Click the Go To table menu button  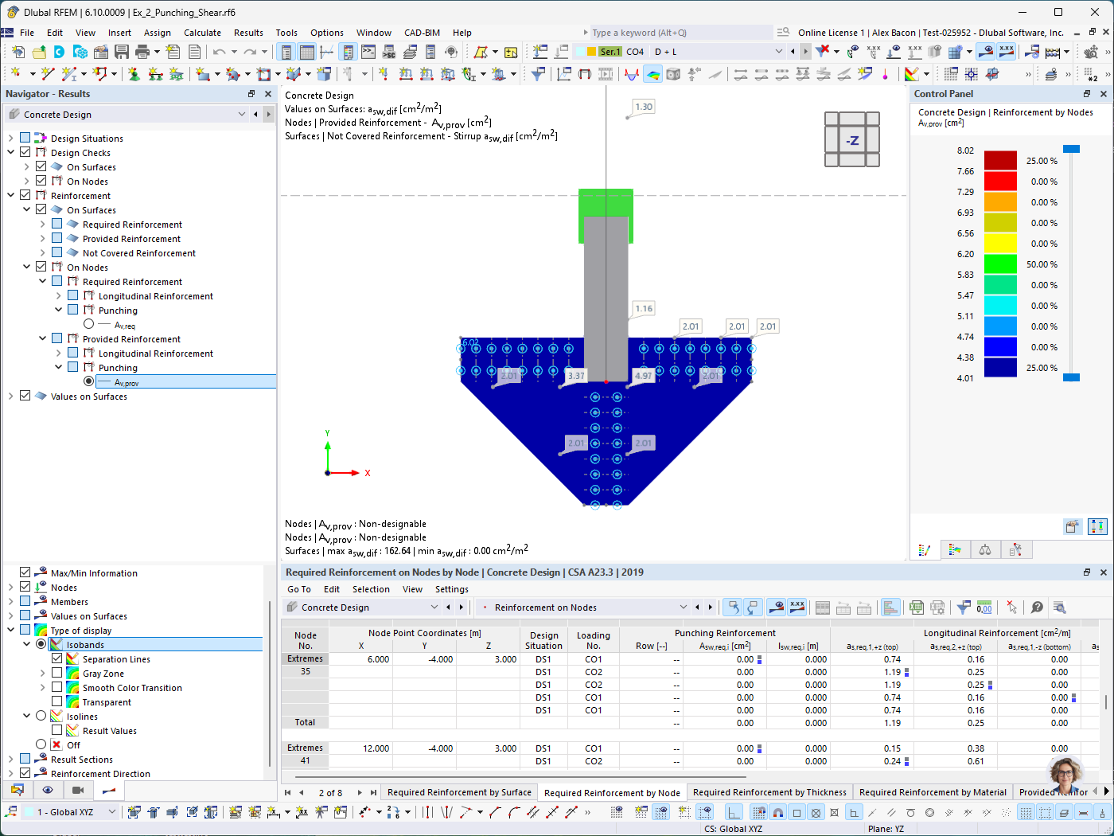[299, 589]
